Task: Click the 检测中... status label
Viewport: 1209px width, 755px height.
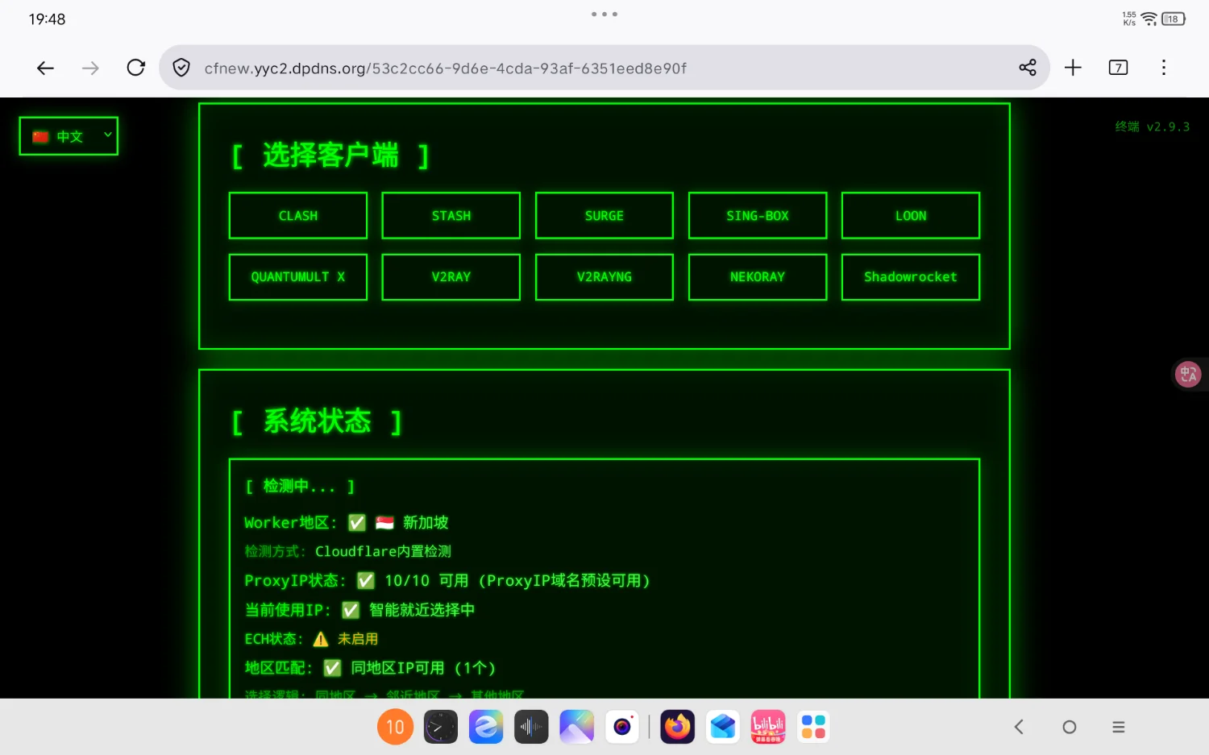Action: pos(300,486)
